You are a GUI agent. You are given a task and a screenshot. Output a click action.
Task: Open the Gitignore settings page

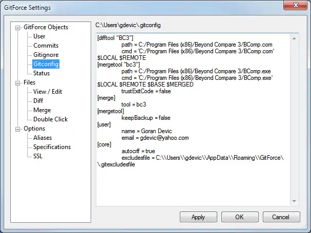point(46,55)
